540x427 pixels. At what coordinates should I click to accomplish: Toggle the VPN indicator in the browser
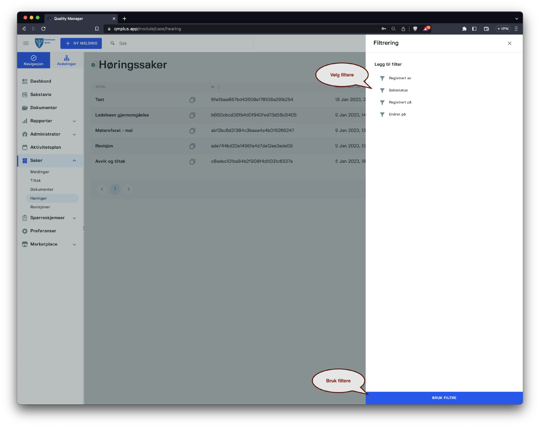pos(503,29)
